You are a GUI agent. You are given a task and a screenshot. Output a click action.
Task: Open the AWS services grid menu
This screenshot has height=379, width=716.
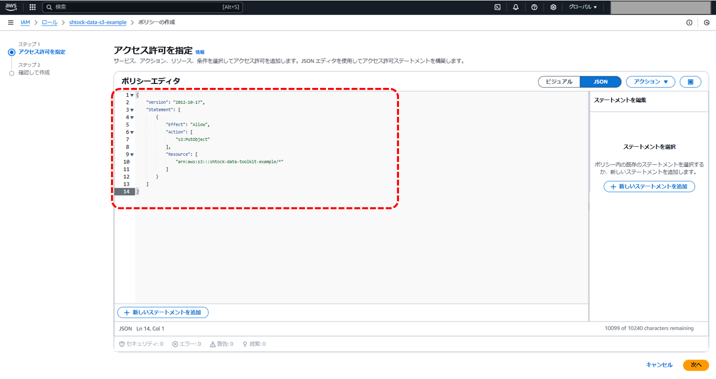pyautogui.click(x=32, y=7)
